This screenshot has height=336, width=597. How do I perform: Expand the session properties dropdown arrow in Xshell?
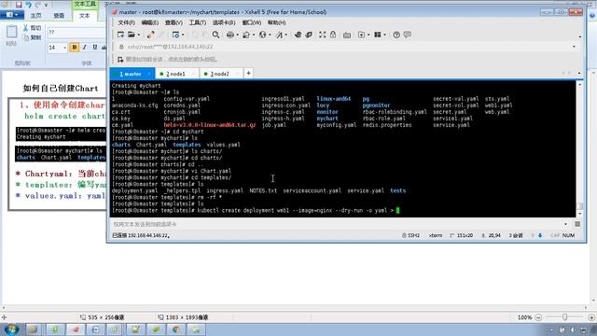183,35
